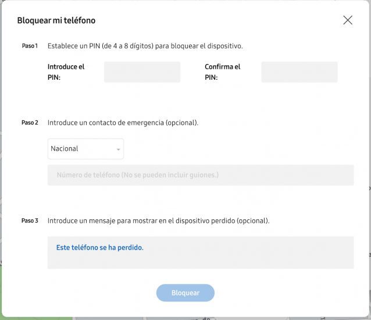This screenshot has width=371, height=320.
Task: Click the Número de teléfono field
Action: point(201,175)
